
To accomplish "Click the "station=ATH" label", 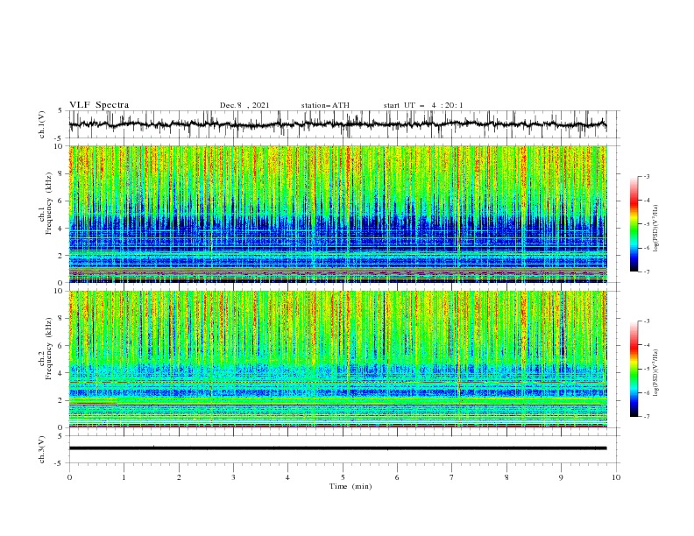I will coord(325,105).
